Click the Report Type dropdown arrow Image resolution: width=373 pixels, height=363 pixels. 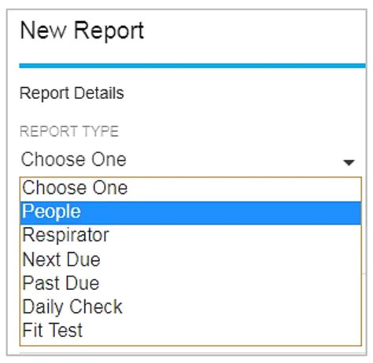tap(349, 163)
